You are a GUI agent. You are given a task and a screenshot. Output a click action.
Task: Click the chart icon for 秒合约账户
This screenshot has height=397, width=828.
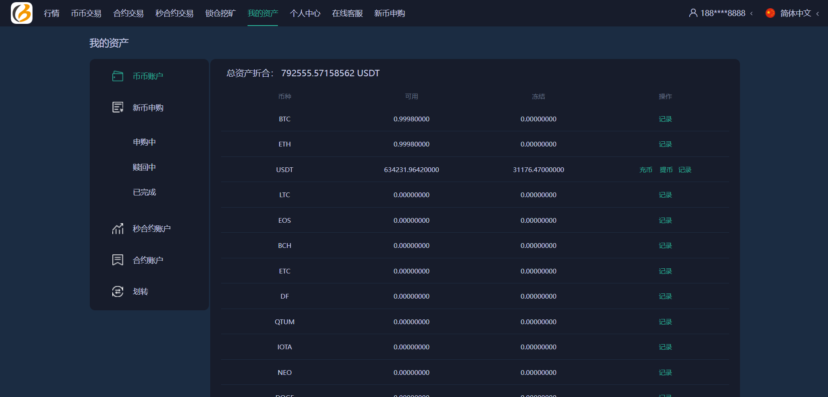click(117, 229)
